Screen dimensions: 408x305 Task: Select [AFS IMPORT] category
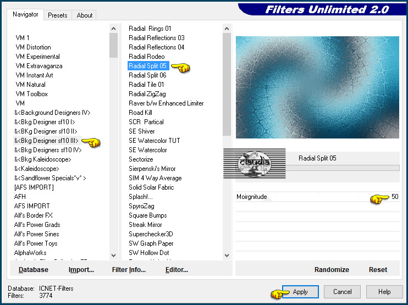click(x=34, y=187)
